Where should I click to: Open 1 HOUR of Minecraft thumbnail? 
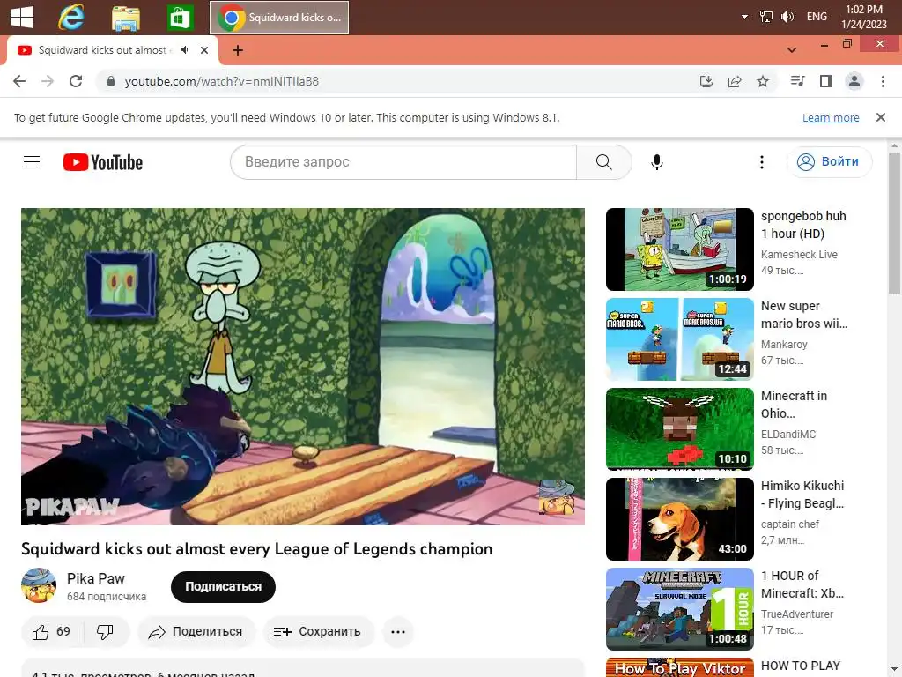(679, 608)
